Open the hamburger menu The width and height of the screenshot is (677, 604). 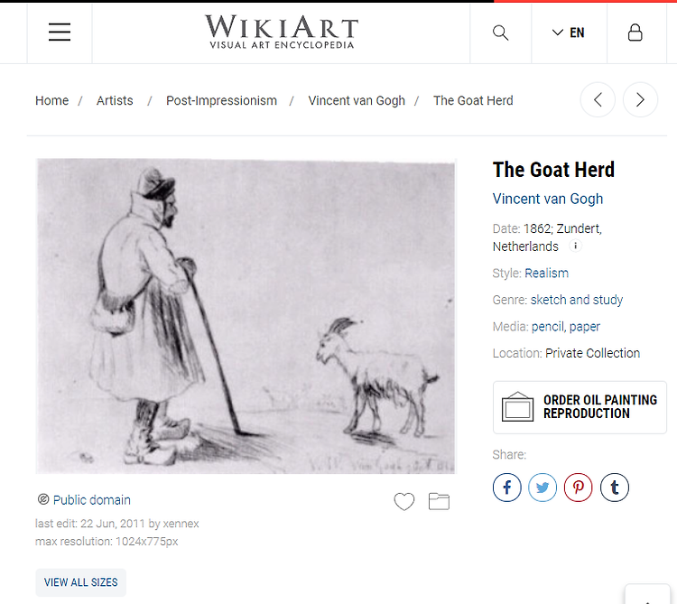(x=60, y=33)
